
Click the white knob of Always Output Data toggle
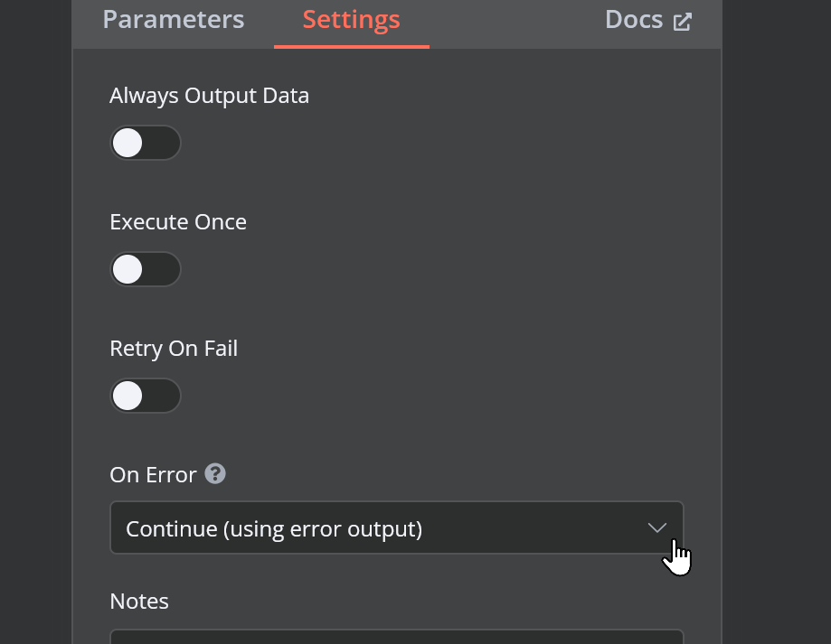click(127, 143)
